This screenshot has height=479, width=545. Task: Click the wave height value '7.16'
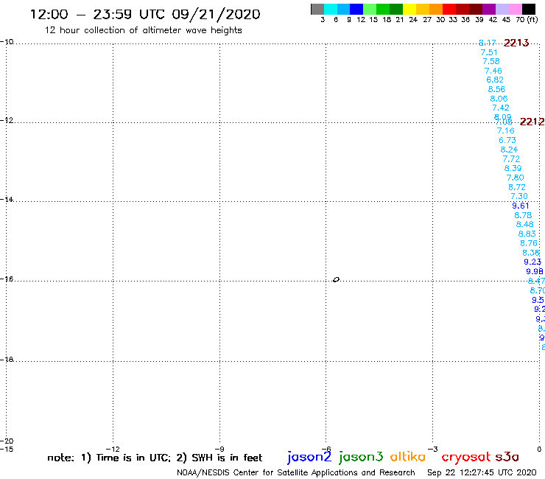506,130
